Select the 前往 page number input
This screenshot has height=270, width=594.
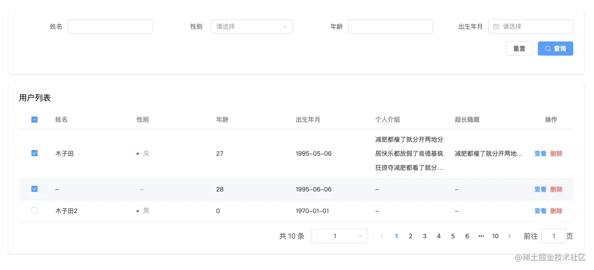(554, 236)
